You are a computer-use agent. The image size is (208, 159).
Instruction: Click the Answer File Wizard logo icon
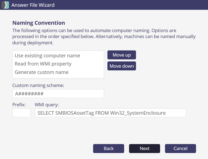coord(5,5)
